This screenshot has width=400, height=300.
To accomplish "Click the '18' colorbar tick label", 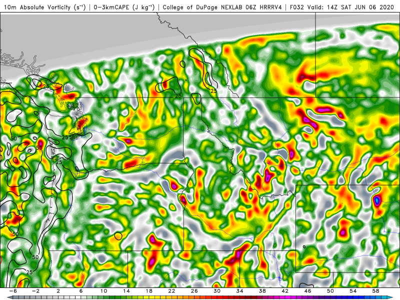I will [x=149, y=291].
